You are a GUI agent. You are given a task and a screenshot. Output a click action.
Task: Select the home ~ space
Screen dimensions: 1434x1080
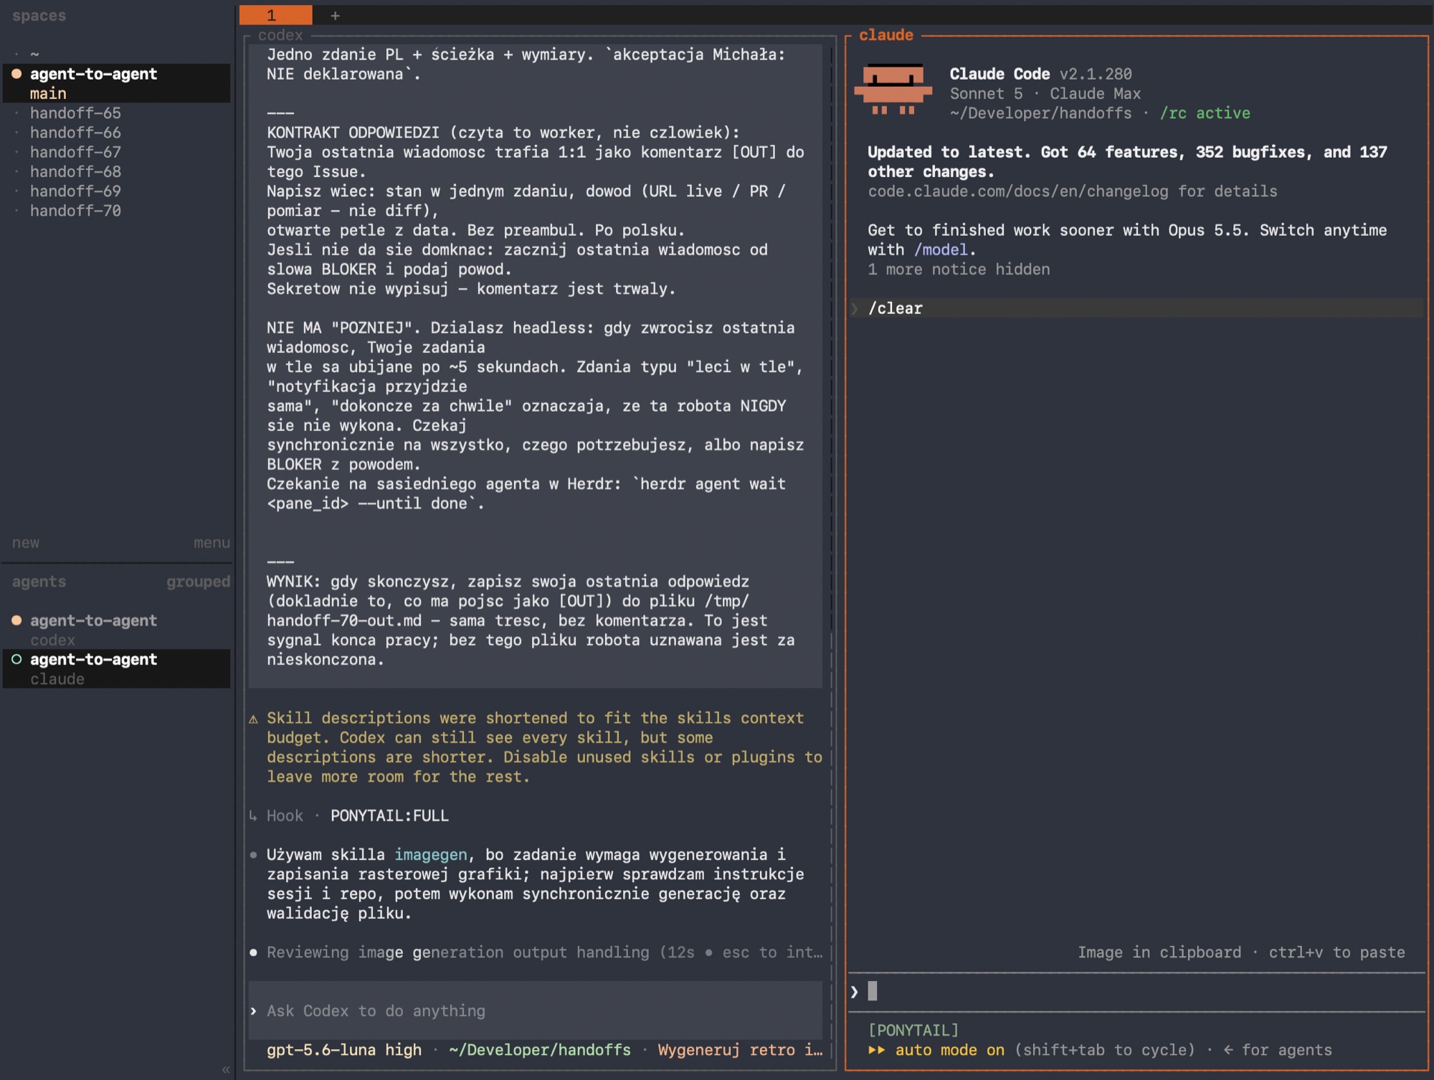coord(34,54)
